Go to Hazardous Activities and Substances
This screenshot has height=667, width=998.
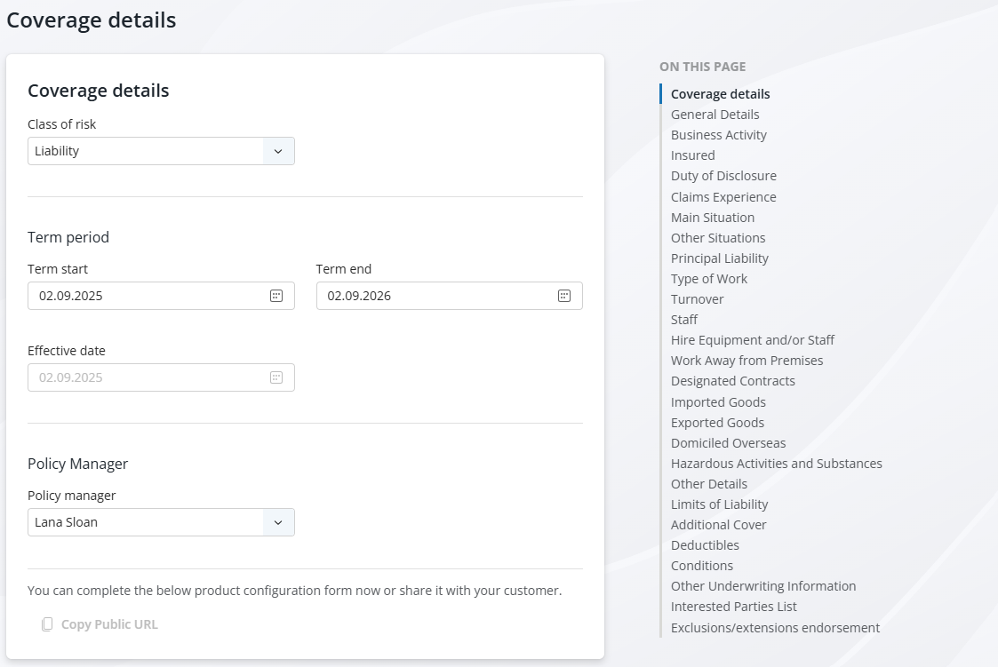click(x=777, y=464)
